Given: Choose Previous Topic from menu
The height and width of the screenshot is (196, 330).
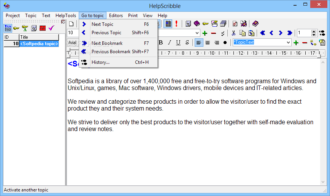Looking at the screenshot, I should (x=118, y=33).
